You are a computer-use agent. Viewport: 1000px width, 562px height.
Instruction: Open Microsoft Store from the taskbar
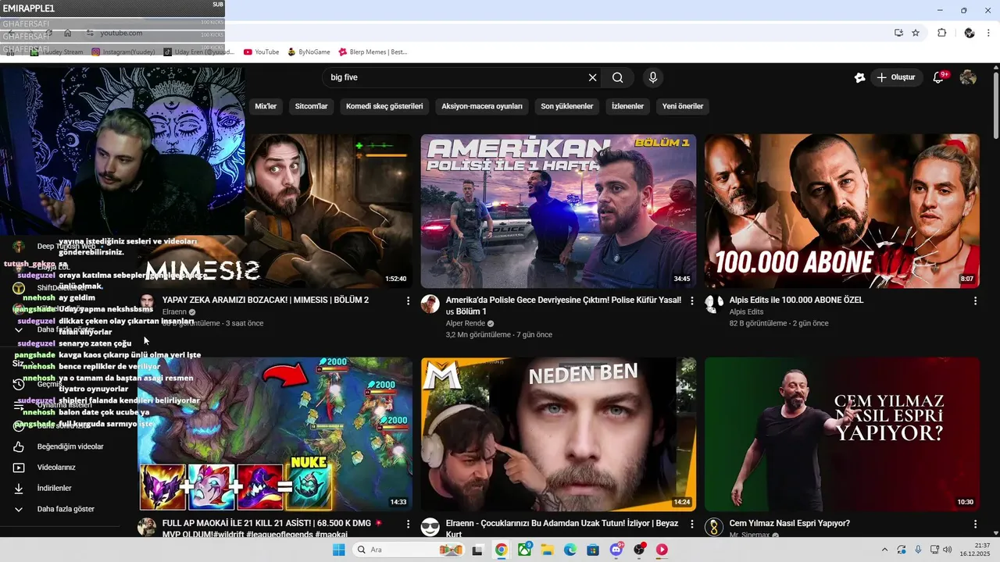[x=593, y=550]
